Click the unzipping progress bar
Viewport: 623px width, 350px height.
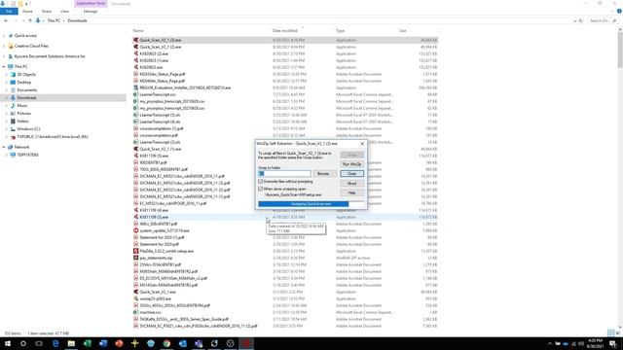[x=311, y=204]
